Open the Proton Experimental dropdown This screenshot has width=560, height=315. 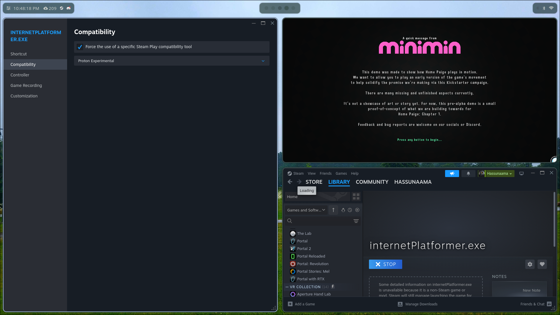(171, 61)
